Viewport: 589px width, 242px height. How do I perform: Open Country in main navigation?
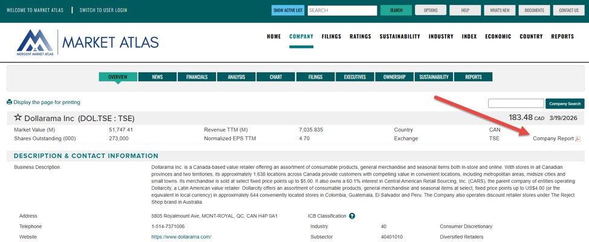point(531,36)
